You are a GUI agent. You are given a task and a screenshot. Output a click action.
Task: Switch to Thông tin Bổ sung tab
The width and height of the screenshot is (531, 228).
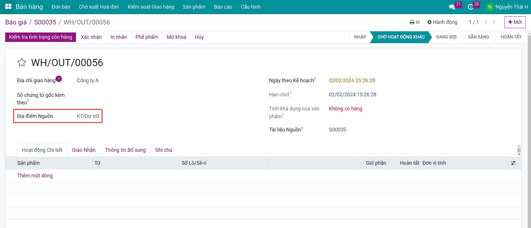coord(125,150)
